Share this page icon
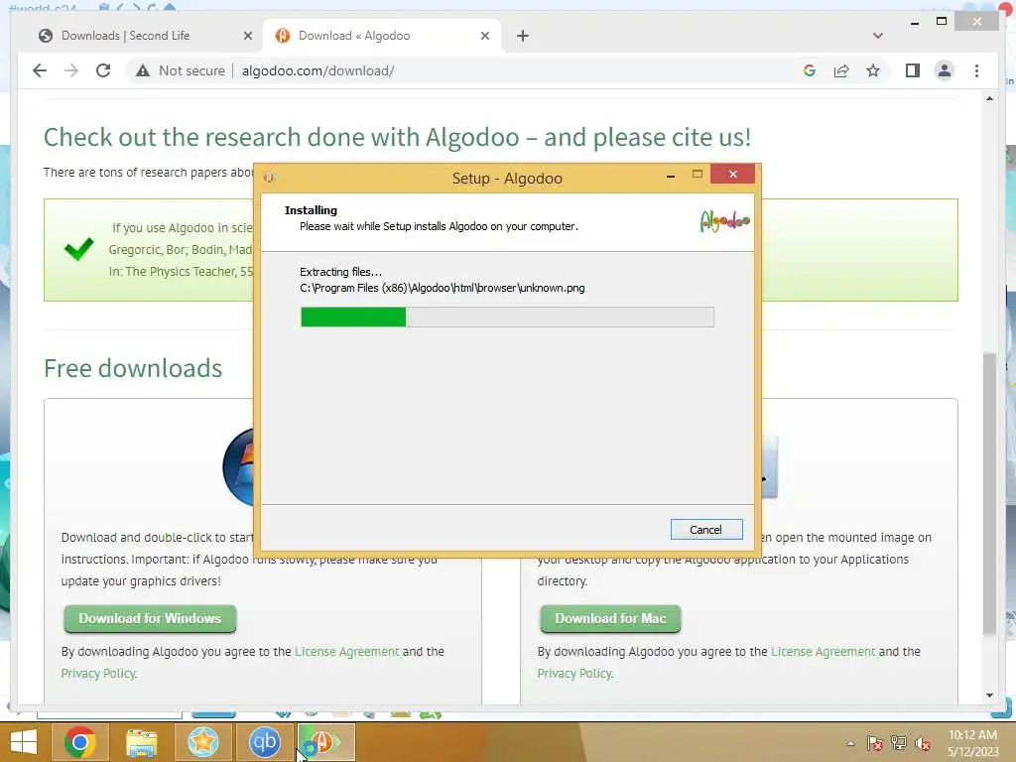 [x=841, y=70]
